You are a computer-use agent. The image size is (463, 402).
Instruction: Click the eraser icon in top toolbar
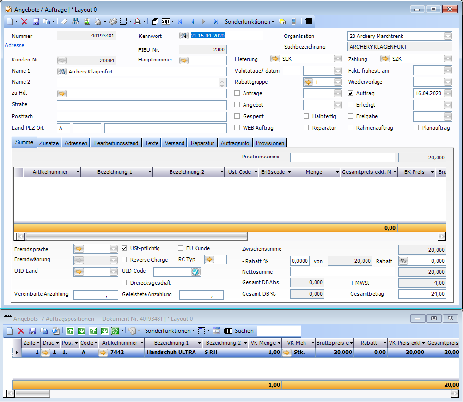click(x=64, y=22)
